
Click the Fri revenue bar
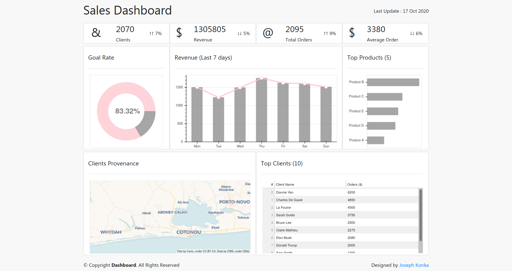283,112
